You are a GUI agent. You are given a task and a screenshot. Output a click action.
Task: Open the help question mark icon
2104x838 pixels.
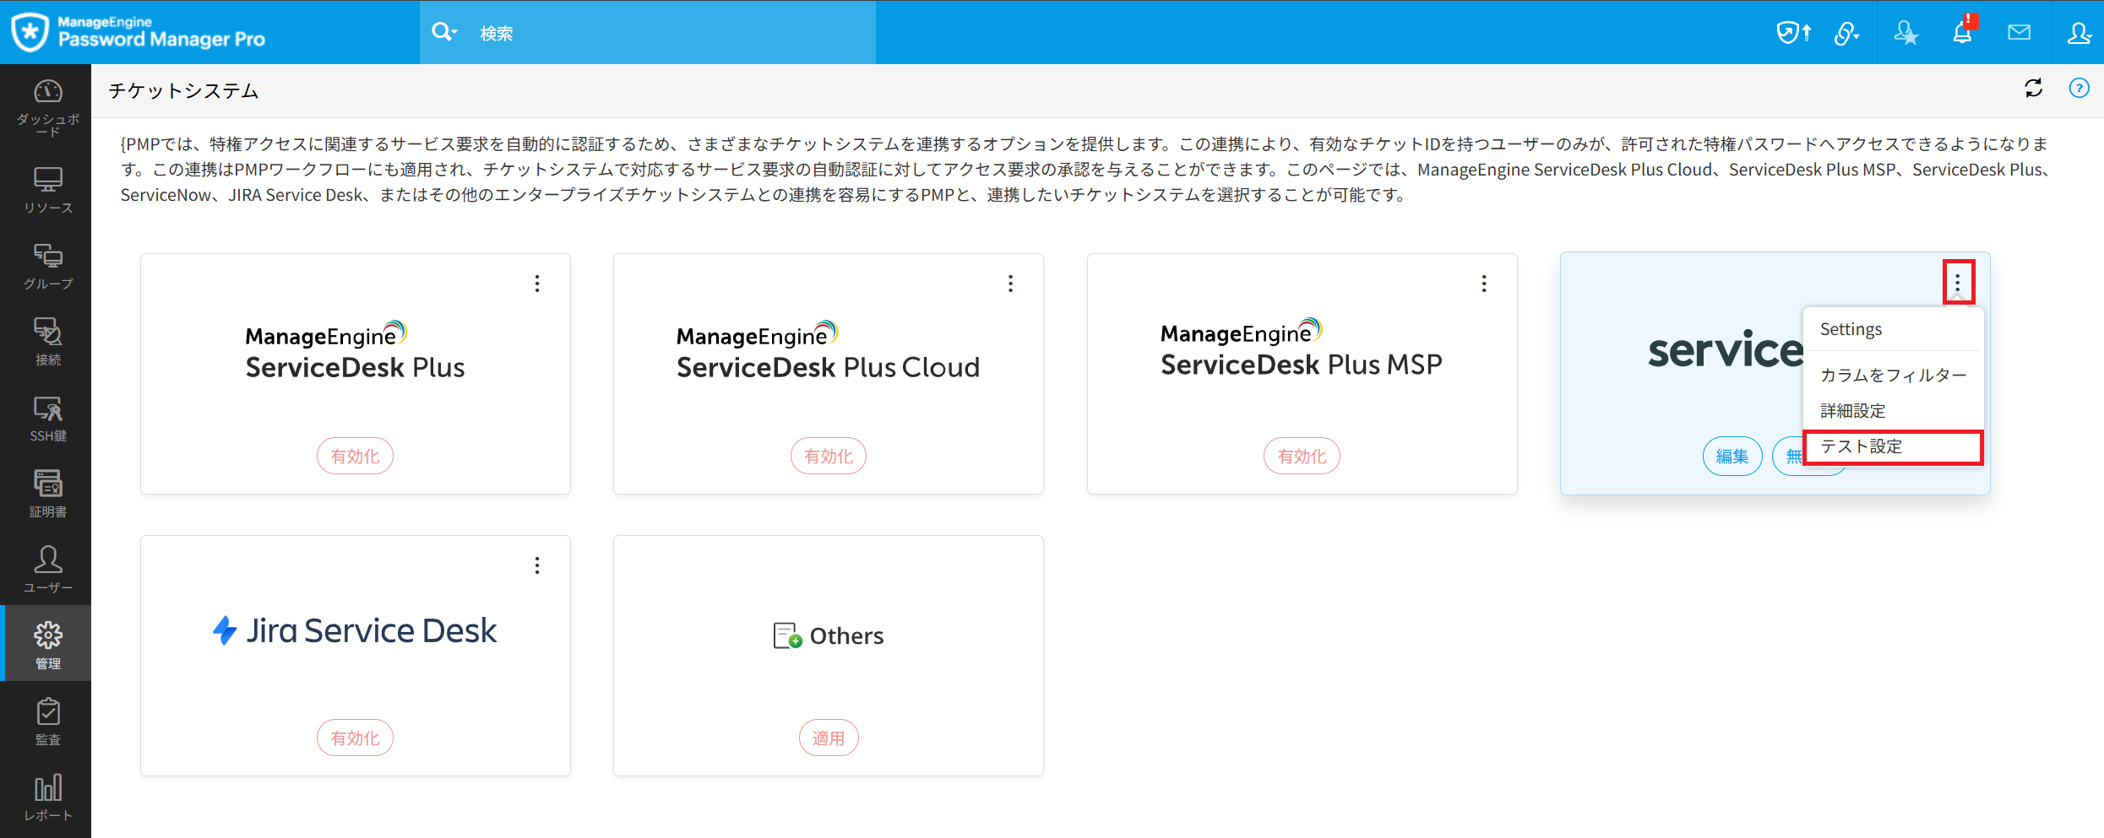pyautogui.click(x=2079, y=89)
